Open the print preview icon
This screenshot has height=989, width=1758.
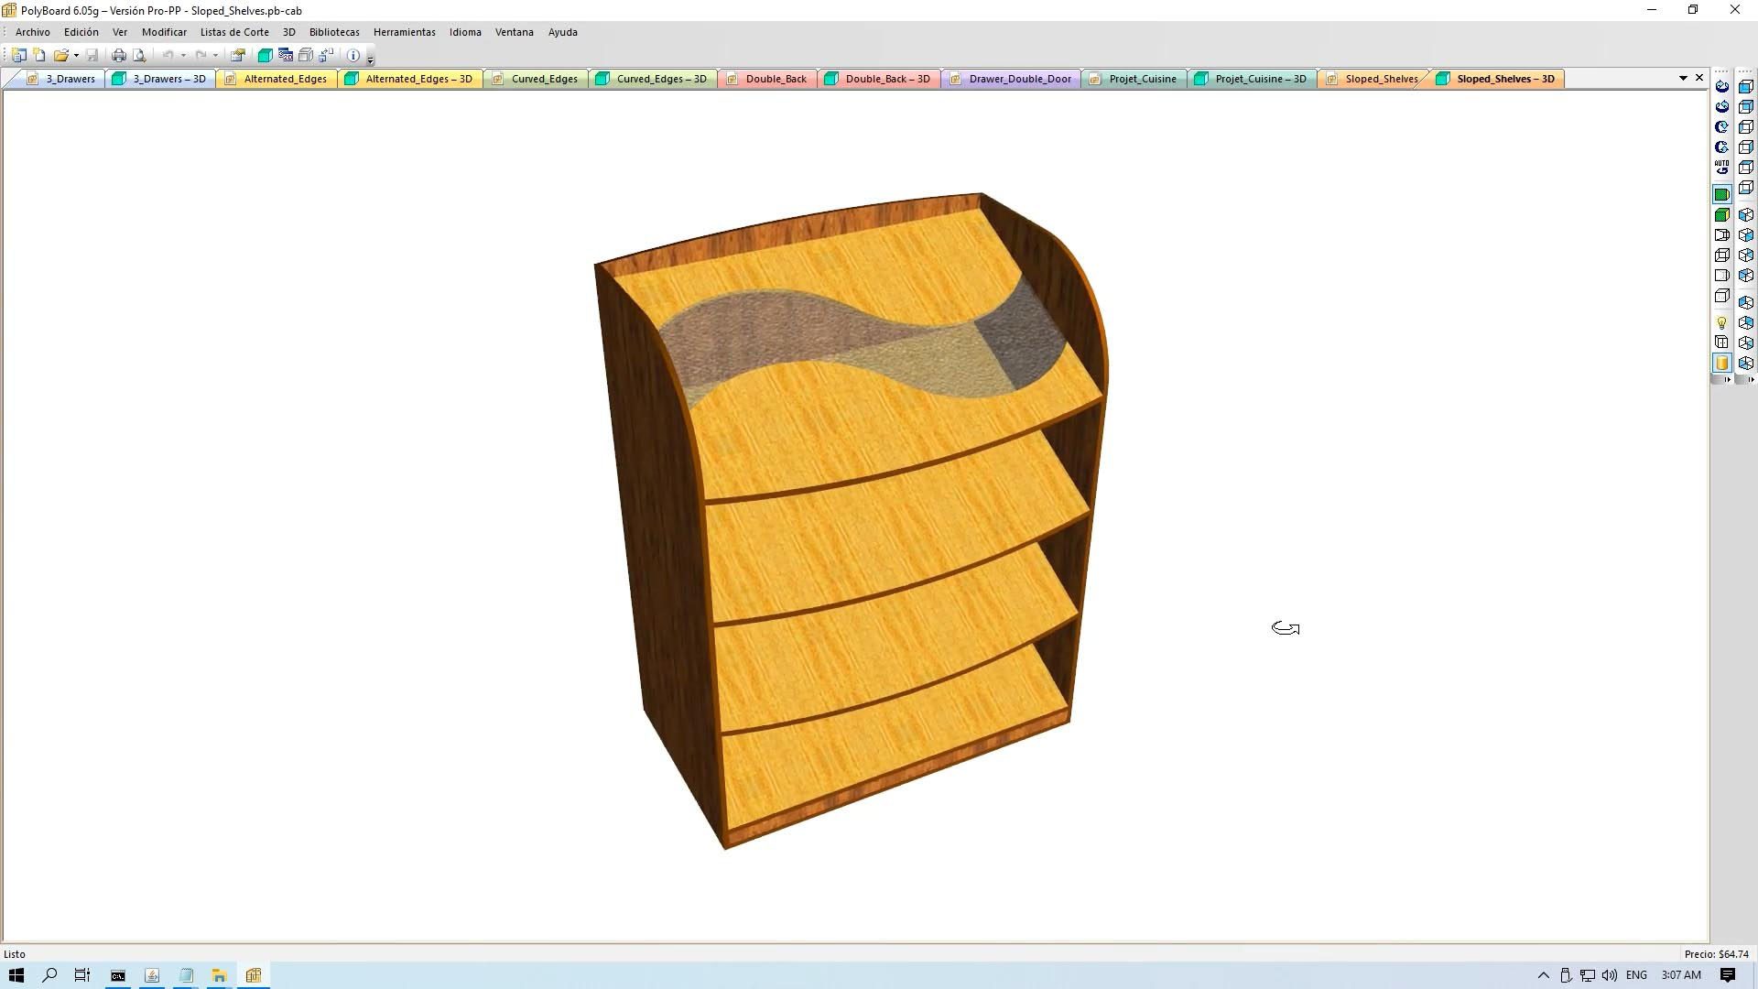coord(139,56)
